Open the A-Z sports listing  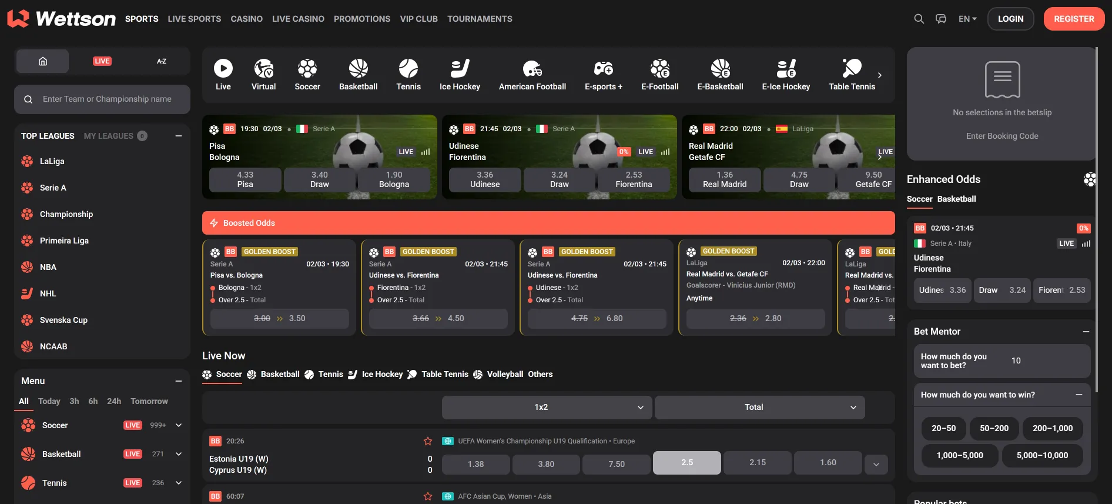[x=162, y=61]
